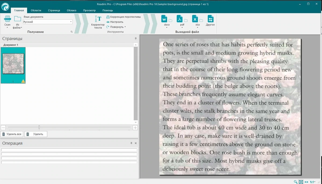Toggle fit-to-width arrows icon
This screenshot has height=184, width=322.
(x=306, y=182)
